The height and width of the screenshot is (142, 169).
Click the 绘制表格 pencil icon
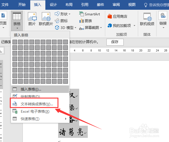15,96
